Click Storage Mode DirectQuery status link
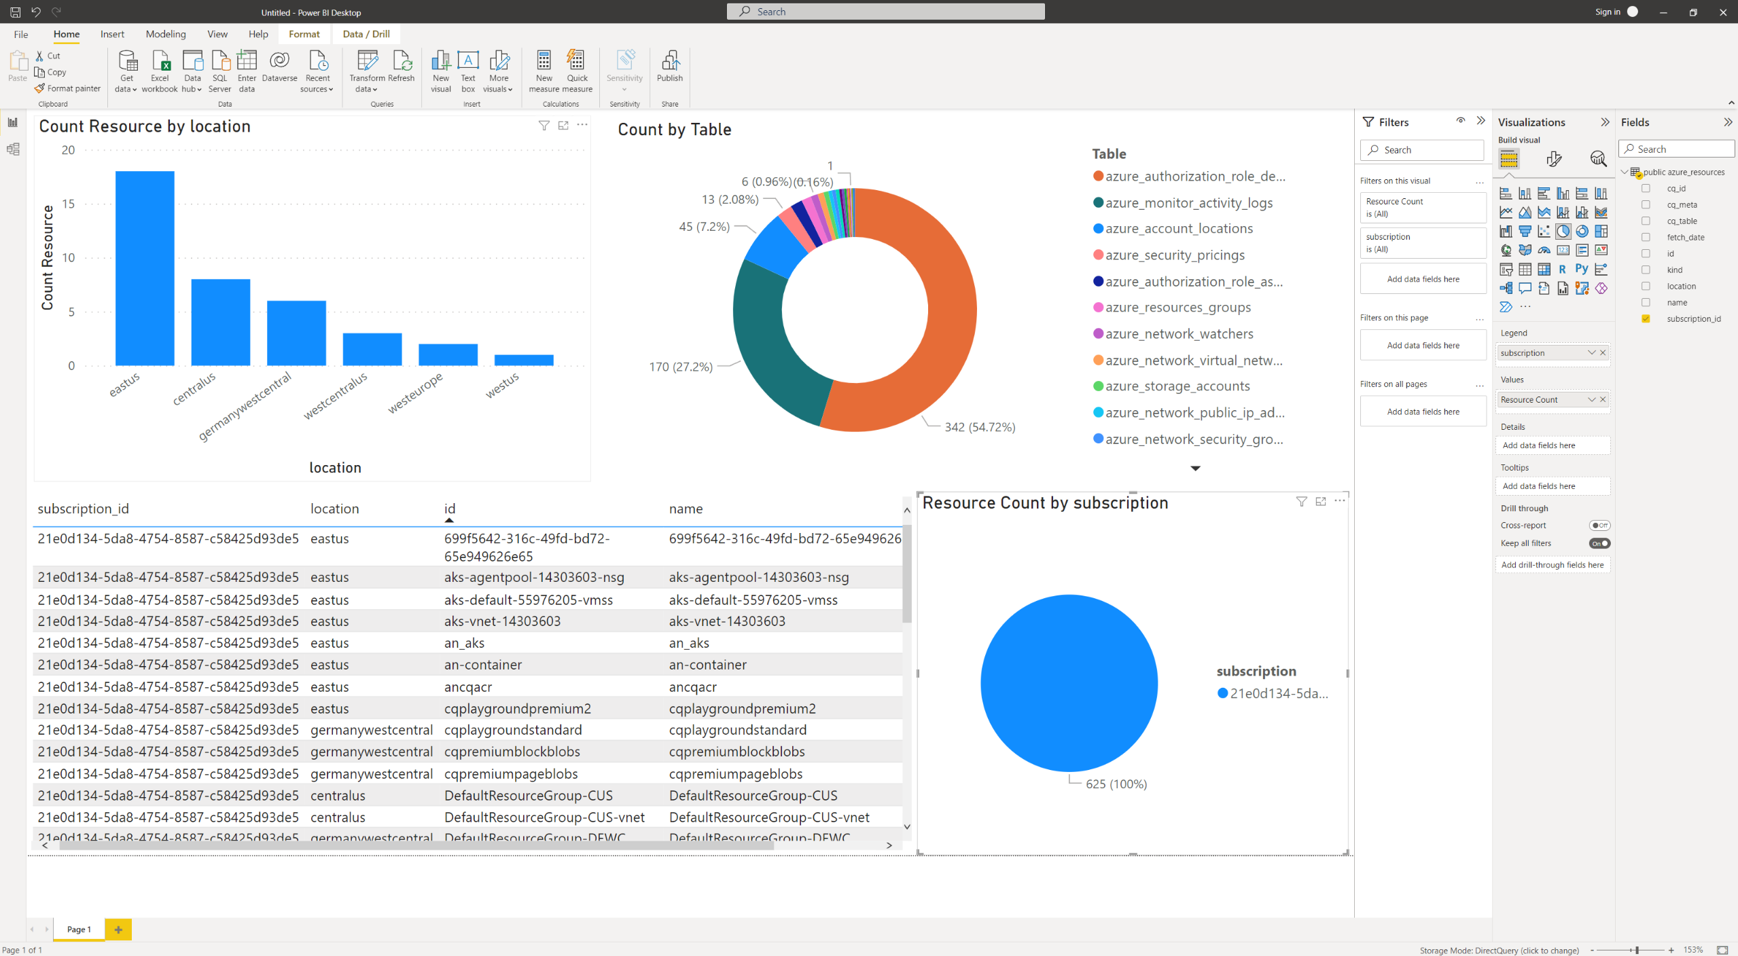Viewport: 1738px width, 956px height. (x=1499, y=950)
